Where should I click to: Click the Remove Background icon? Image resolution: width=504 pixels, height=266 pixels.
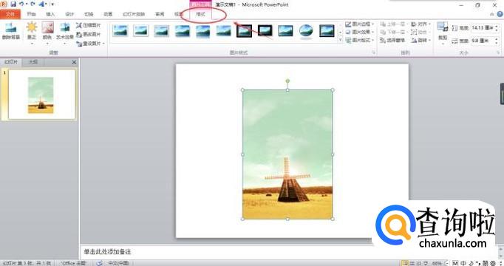coord(10,29)
